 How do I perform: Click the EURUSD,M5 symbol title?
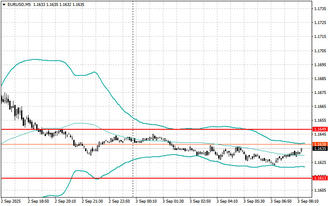coord(19,4)
